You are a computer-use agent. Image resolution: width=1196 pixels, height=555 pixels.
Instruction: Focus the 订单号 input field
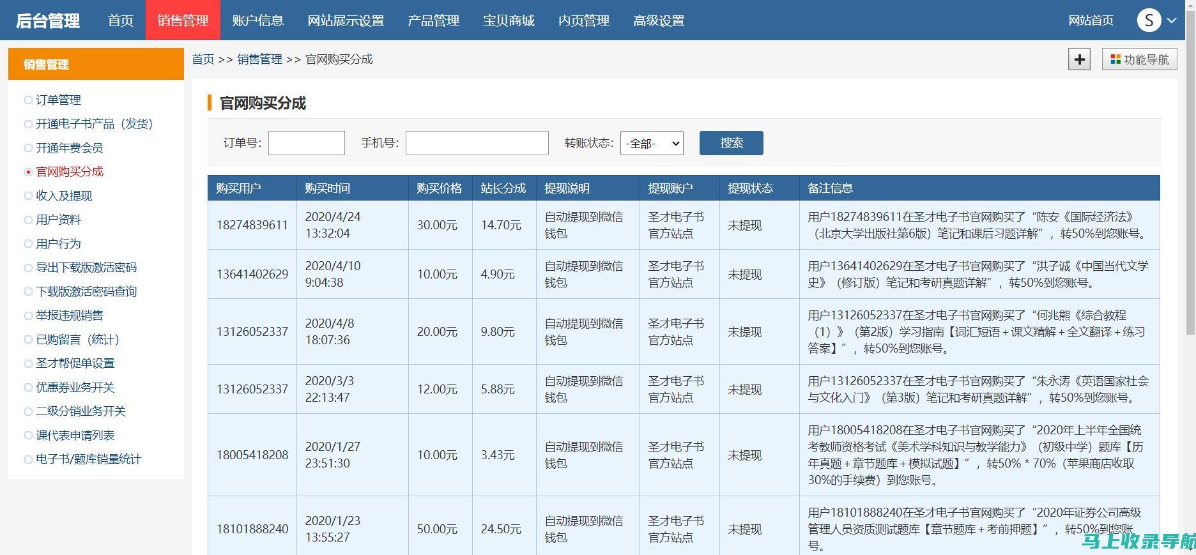click(x=307, y=143)
